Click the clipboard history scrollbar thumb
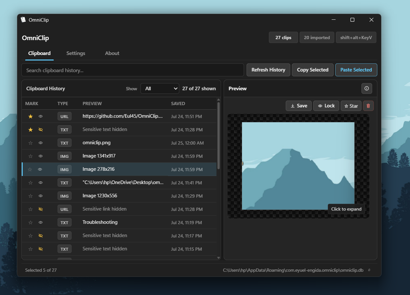The width and height of the screenshot is (410, 295). (x=219, y=135)
